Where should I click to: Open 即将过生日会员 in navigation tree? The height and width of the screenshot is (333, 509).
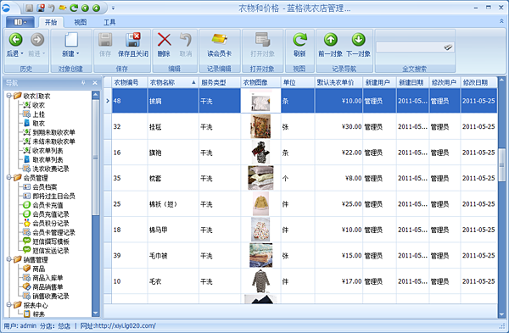pyautogui.click(x=53, y=196)
